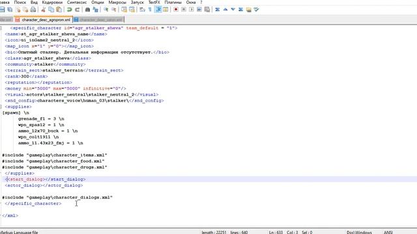This screenshot has height=234, width=417.
Task: Click the wpn_spas12 = 1 line
Action: (41, 125)
